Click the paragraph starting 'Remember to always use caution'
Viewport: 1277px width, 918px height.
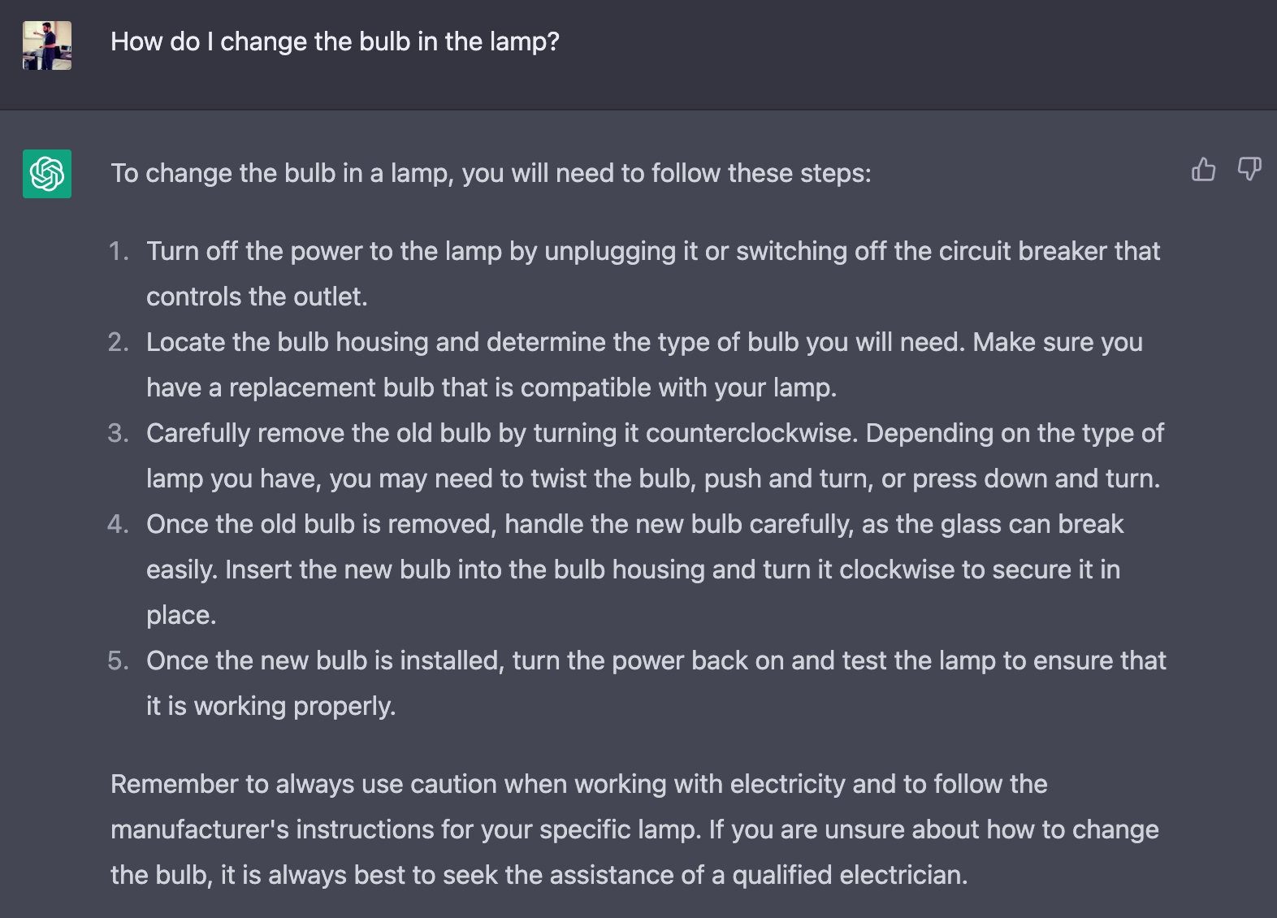tap(634, 829)
